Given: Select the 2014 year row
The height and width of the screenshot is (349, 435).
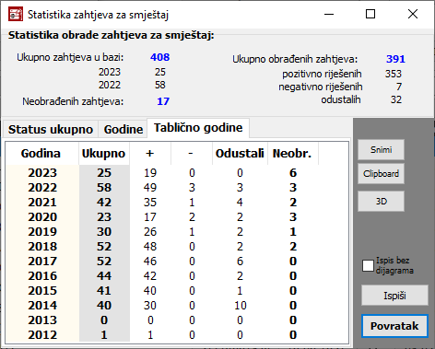Looking at the screenshot, I should tap(177, 306).
